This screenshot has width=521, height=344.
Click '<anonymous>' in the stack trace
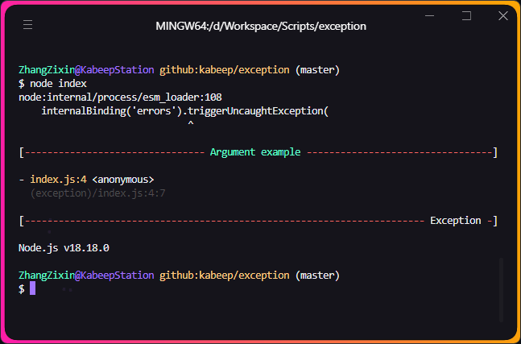click(x=123, y=180)
